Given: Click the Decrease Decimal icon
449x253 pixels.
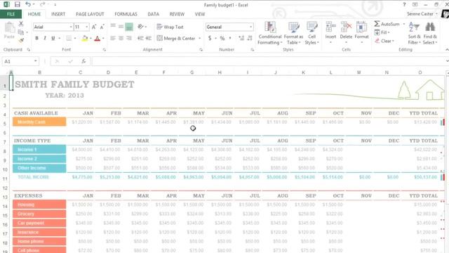Looking at the screenshot, I should (x=250, y=38).
